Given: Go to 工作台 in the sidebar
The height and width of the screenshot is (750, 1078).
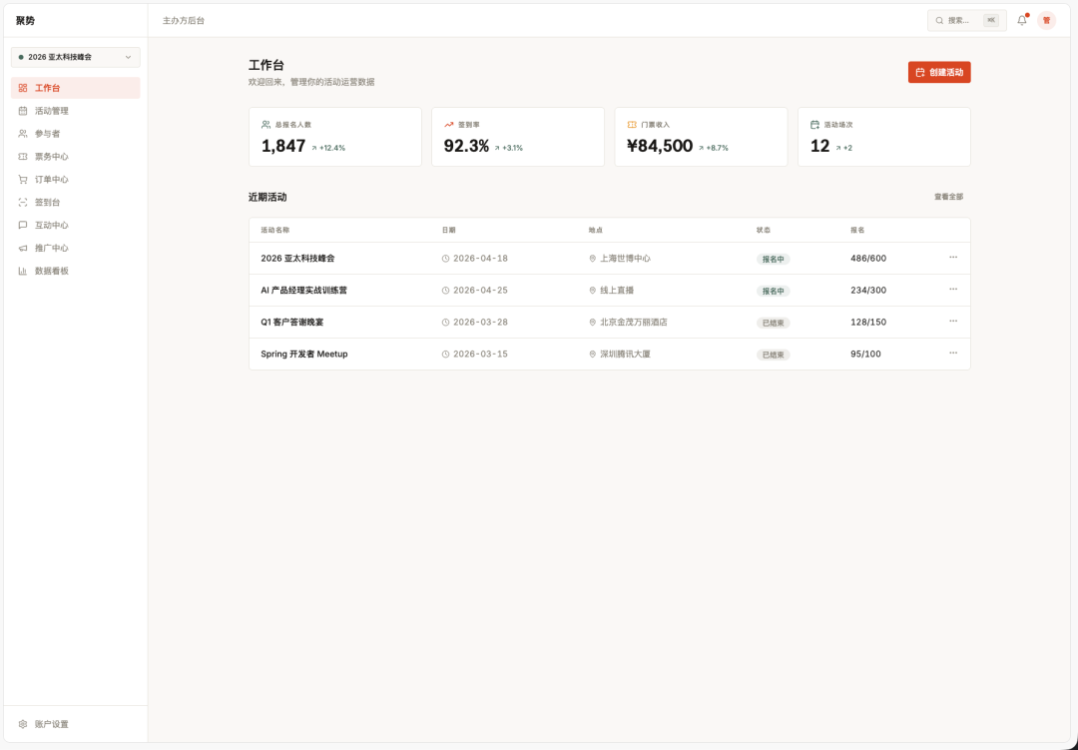Looking at the screenshot, I should pyautogui.click(x=76, y=88).
